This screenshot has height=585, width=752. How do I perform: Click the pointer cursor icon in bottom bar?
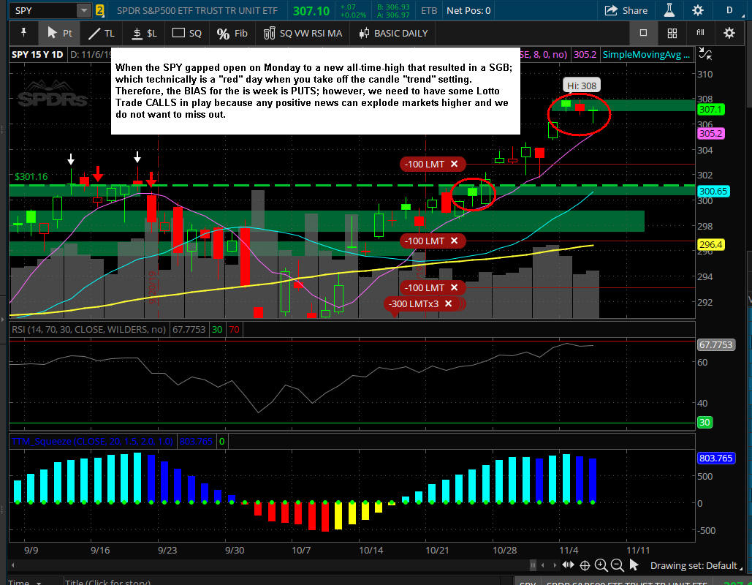pyautogui.click(x=634, y=565)
